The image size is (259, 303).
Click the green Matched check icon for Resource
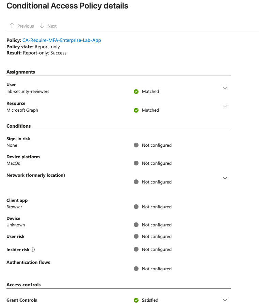point(136,110)
